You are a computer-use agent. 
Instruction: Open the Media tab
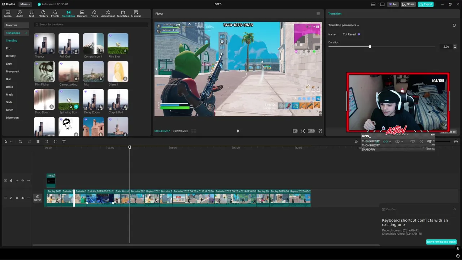point(8,14)
